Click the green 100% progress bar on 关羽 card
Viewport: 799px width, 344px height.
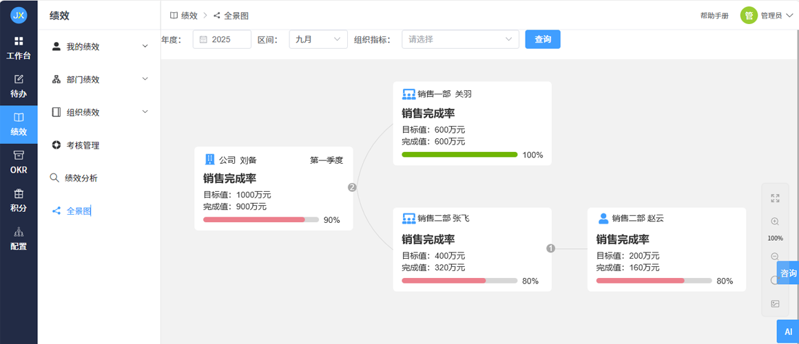pyautogui.click(x=459, y=155)
